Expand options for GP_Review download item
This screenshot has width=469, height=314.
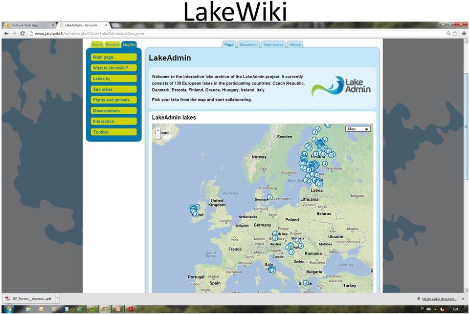(x=57, y=298)
